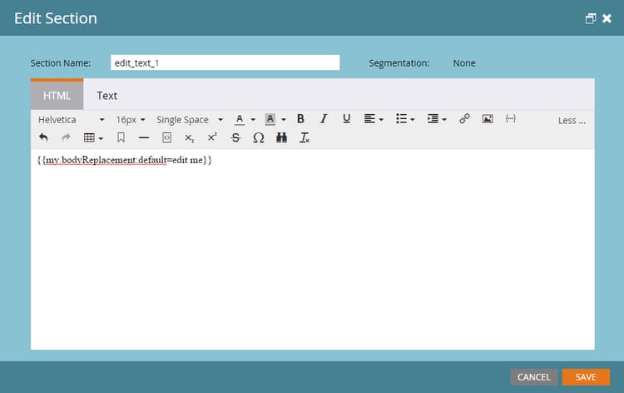Open the bullet list dropdown

point(405,119)
